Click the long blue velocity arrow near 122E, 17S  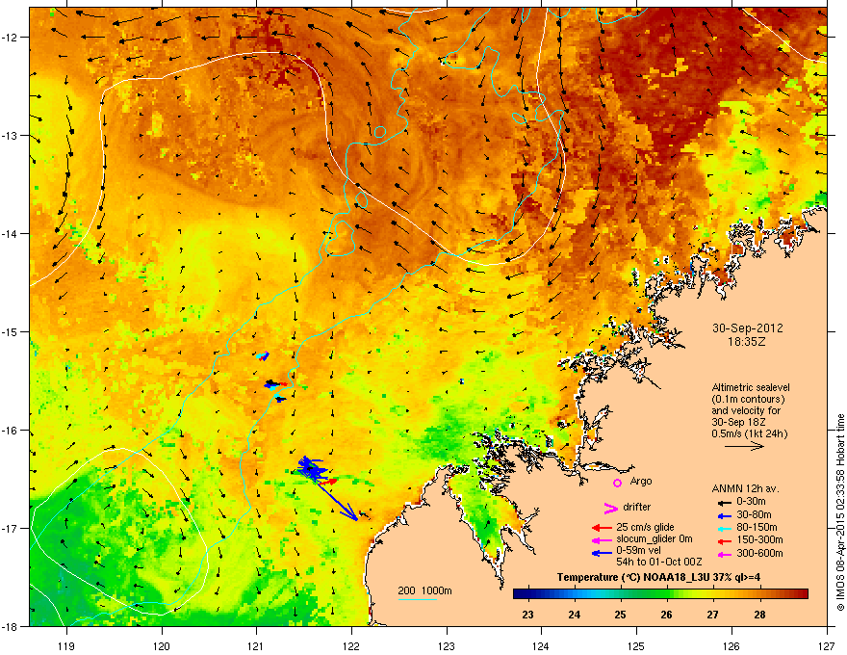point(336,500)
